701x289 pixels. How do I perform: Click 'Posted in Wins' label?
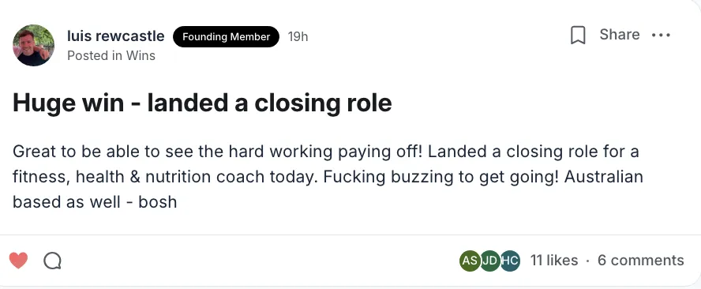coord(111,55)
